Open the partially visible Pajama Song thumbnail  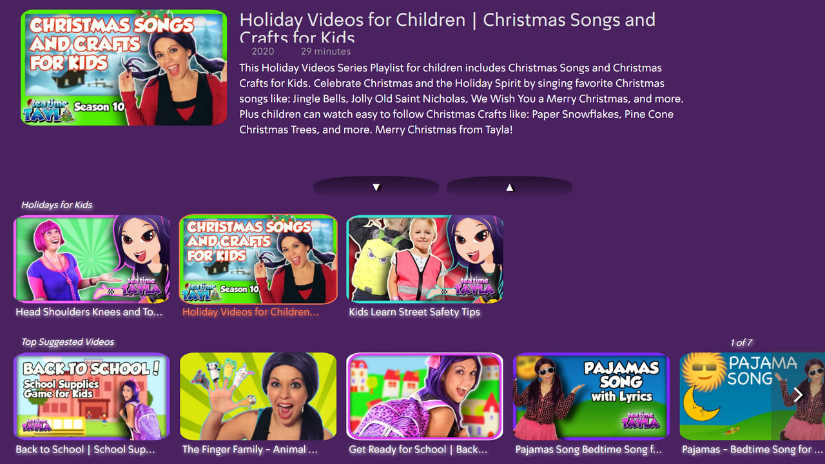752,396
